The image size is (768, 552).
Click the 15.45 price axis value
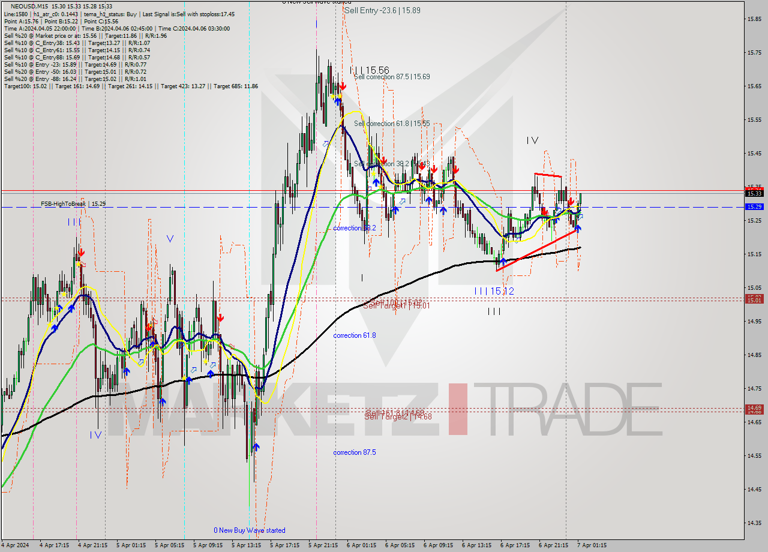(x=754, y=154)
